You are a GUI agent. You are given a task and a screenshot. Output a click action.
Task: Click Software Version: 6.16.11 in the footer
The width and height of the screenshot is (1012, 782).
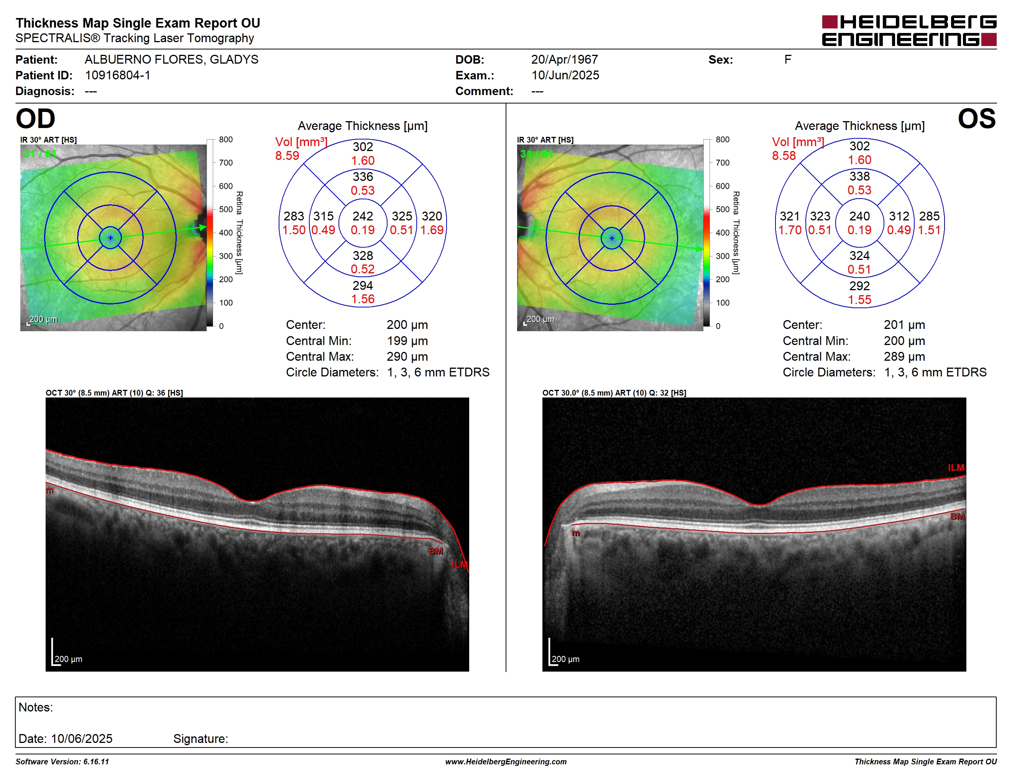pyautogui.click(x=62, y=762)
